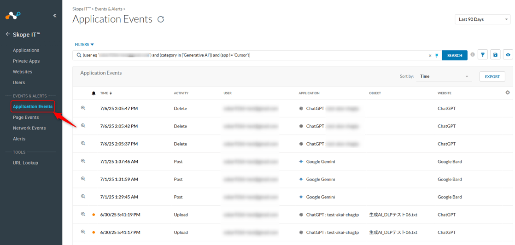The height and width of the screenshot is (245, 515).
Task: Click the Google Gemini icon in 1:37:46 AM row
Action: (301, 162)
